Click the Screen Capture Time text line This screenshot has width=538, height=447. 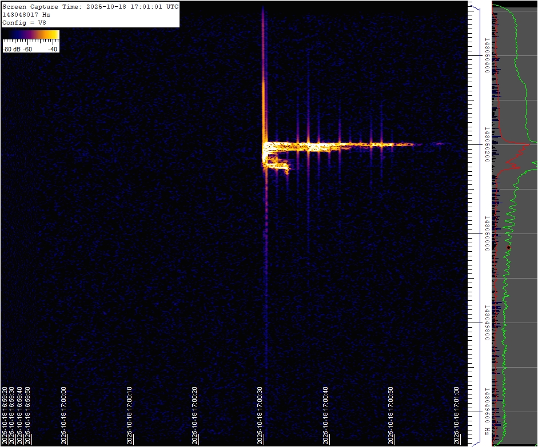pyautogui.click(x=90, y=7)
